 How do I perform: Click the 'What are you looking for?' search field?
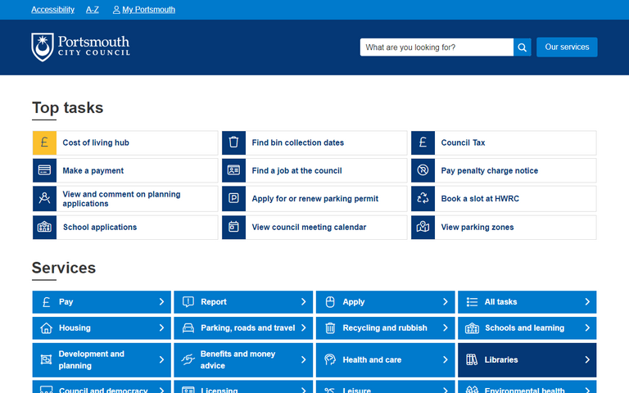click(436, 47)
